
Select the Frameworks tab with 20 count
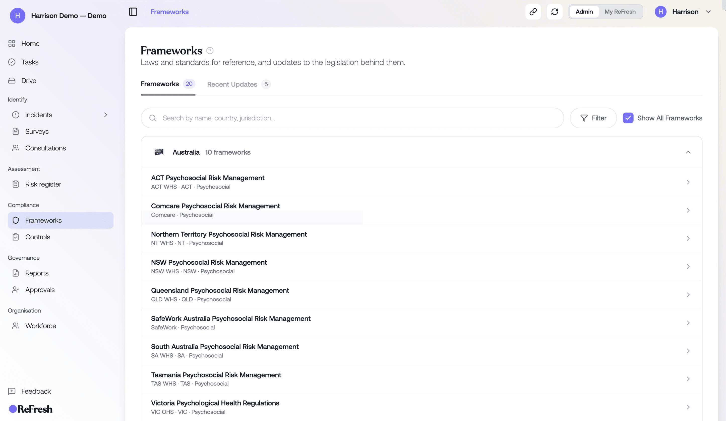[168, 84]
